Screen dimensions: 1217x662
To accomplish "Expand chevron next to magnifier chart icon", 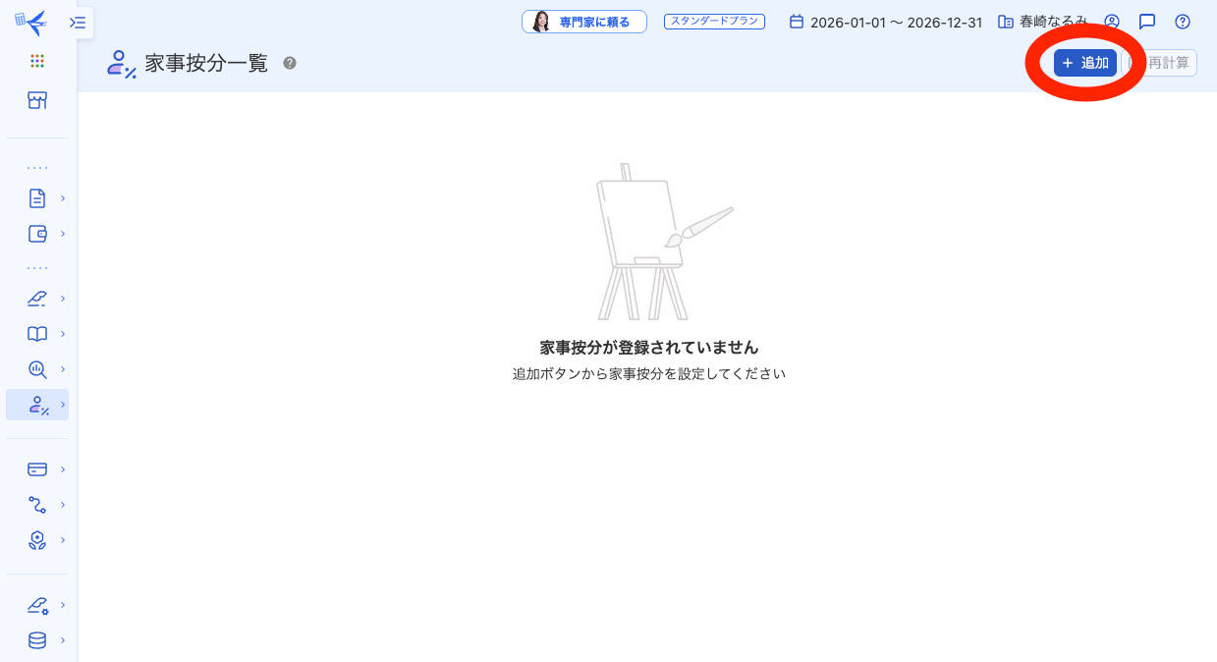I will [x=63, y=369].
